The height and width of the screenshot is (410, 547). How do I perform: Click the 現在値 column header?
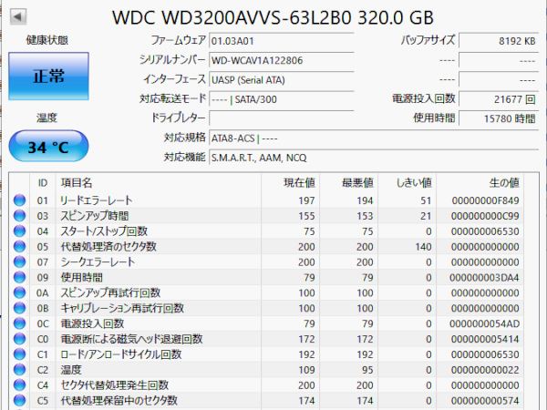[x=290, y=183]
